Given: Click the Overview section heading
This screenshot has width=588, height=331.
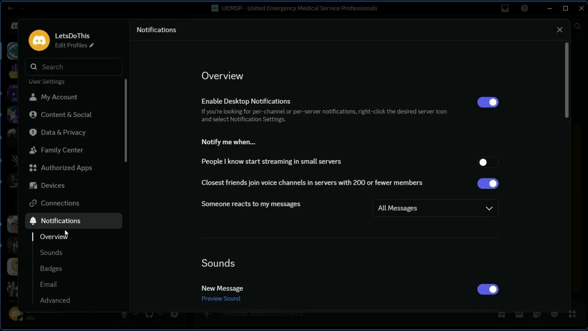Looking at the screenshot, I should click(x=222, y=76).
